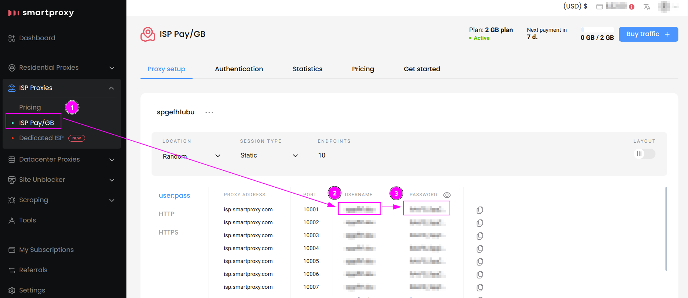Copy the proxy row for port 10005

(x=480, y=262)
